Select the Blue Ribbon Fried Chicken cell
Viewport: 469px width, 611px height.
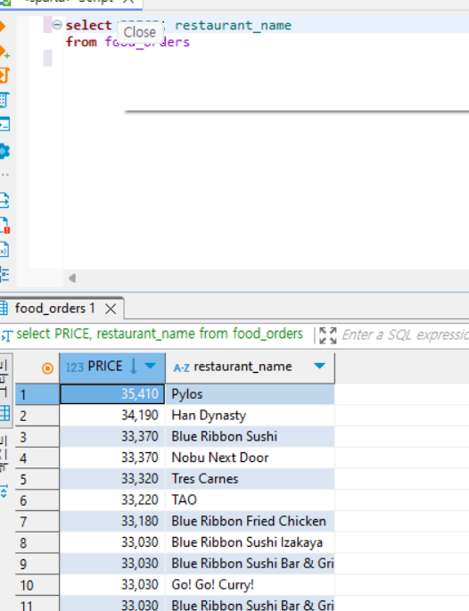click(250, 522)
